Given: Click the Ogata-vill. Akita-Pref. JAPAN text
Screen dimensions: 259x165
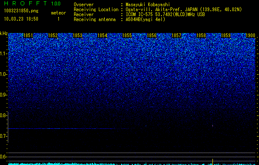Looking at the screenshot, I should pos(161,9).
